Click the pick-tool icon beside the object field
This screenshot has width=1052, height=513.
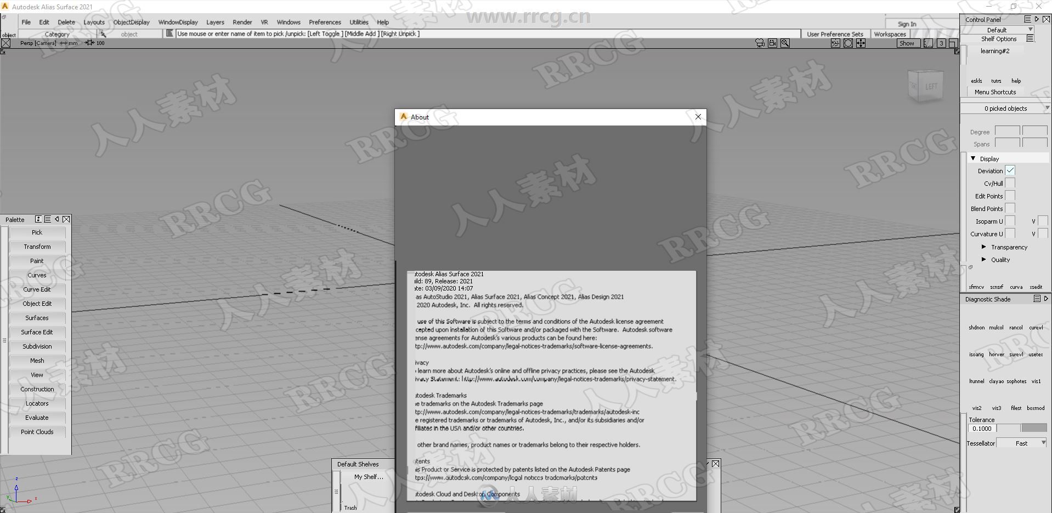103,34
